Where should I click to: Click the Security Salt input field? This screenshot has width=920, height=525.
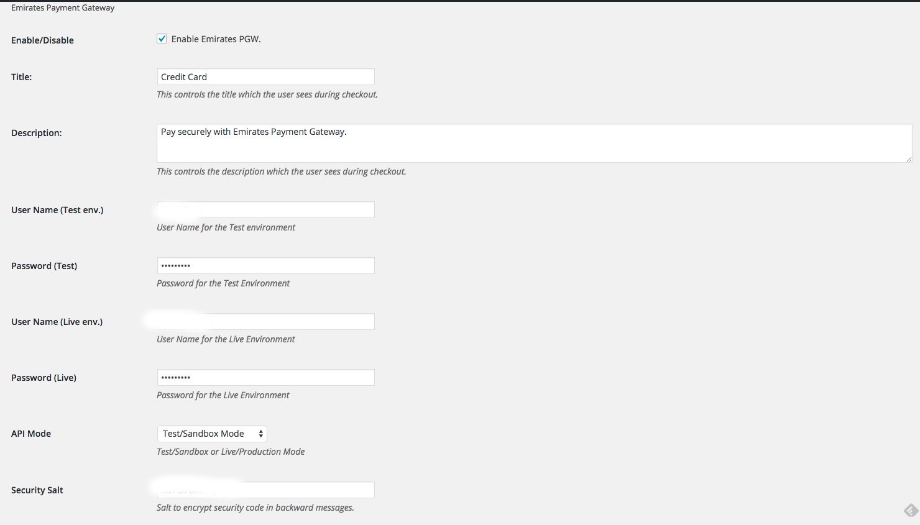[265, 490]
